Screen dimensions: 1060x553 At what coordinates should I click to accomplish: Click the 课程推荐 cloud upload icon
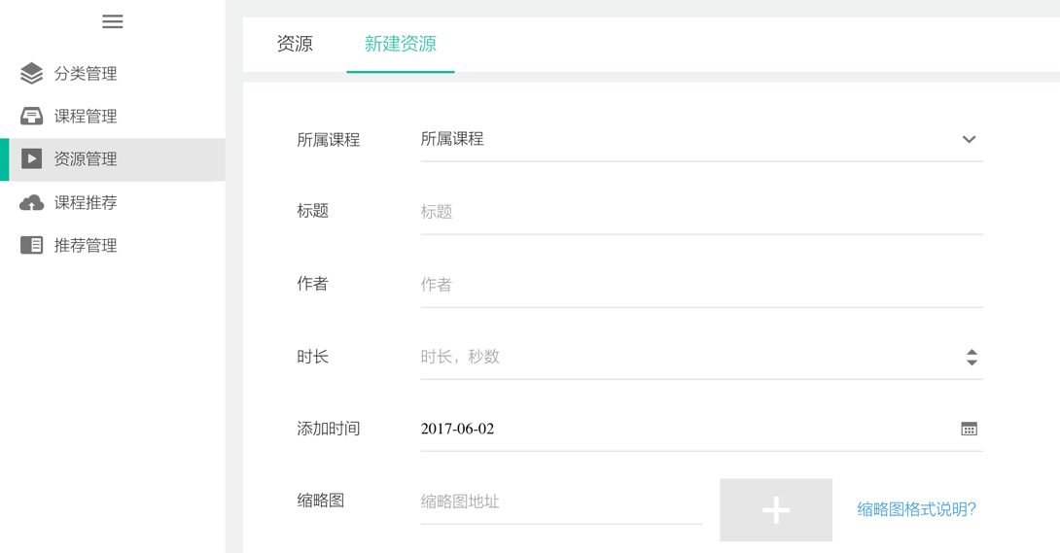tap(32, 202)
